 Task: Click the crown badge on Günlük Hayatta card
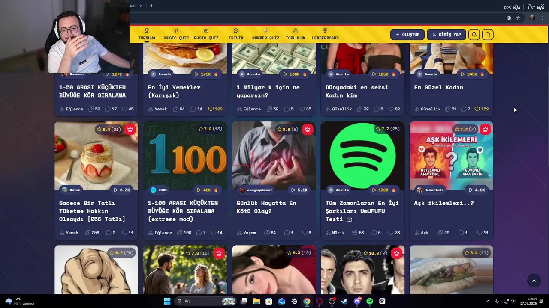point(308,129)
